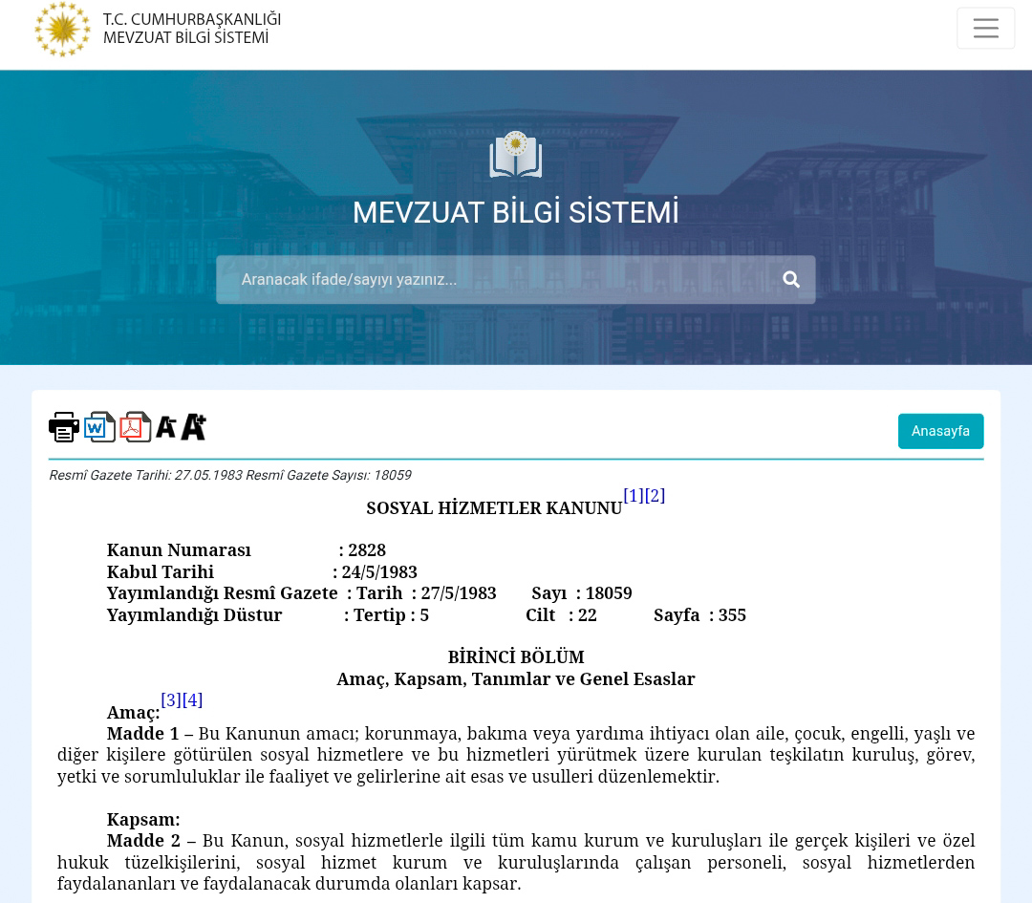
Task: Open footnote reference [3]
Action: [x=171, y=699]
